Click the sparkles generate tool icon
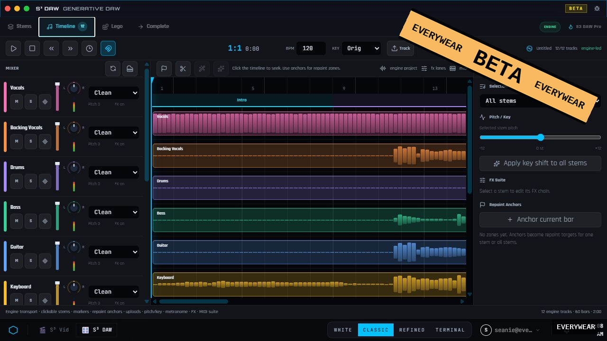 [221, 69]
